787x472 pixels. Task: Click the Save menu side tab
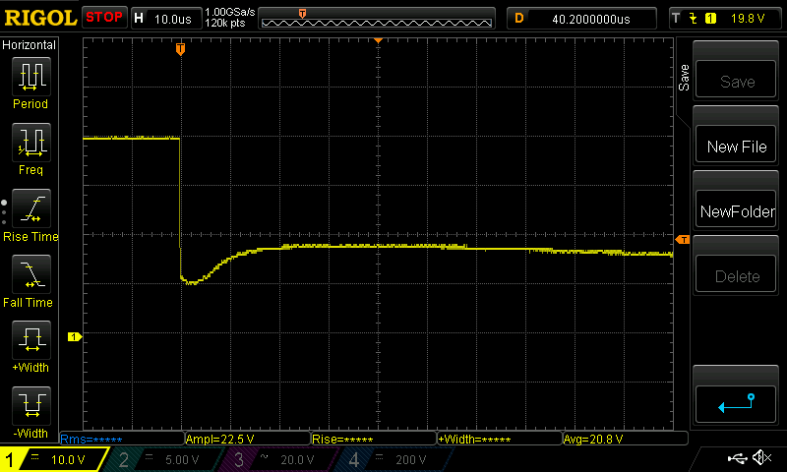pos(684,79)
